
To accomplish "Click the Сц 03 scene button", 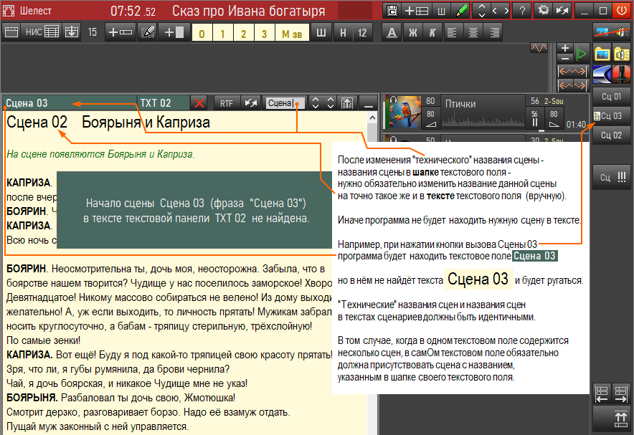I will [611, 116].
